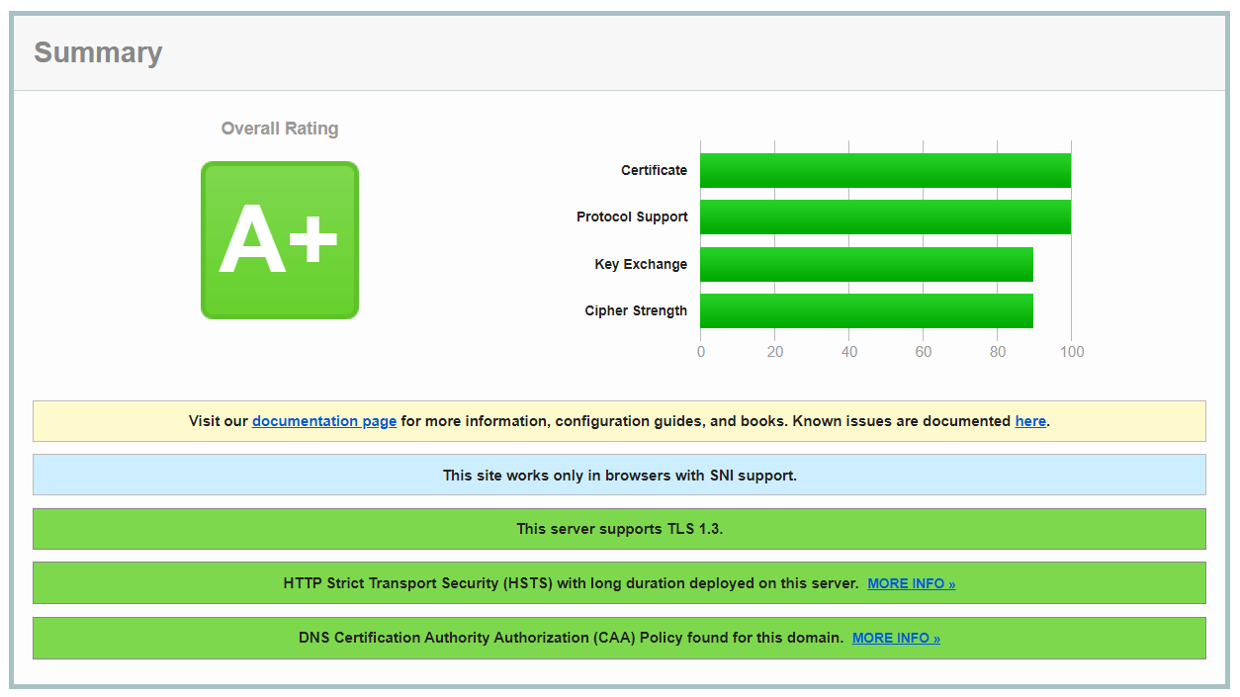The width and height of the screenshot is (1240, 697).
Task: Click the A+ overall rating badge
Action: (x=280, y=238)
